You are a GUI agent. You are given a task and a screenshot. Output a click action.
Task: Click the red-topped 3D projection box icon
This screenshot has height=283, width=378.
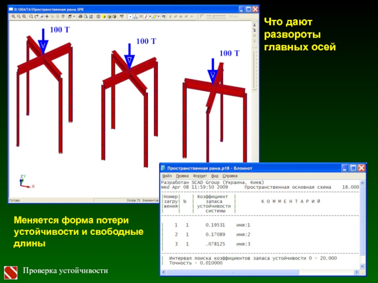[x=69, y=17]
